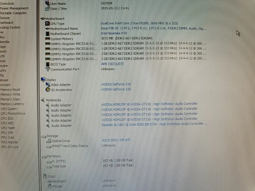Click the SYSTEM user name value

pos(106,3)
